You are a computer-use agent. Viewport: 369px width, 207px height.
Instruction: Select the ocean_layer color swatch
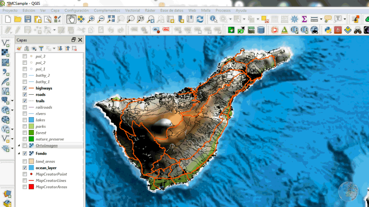32,168
